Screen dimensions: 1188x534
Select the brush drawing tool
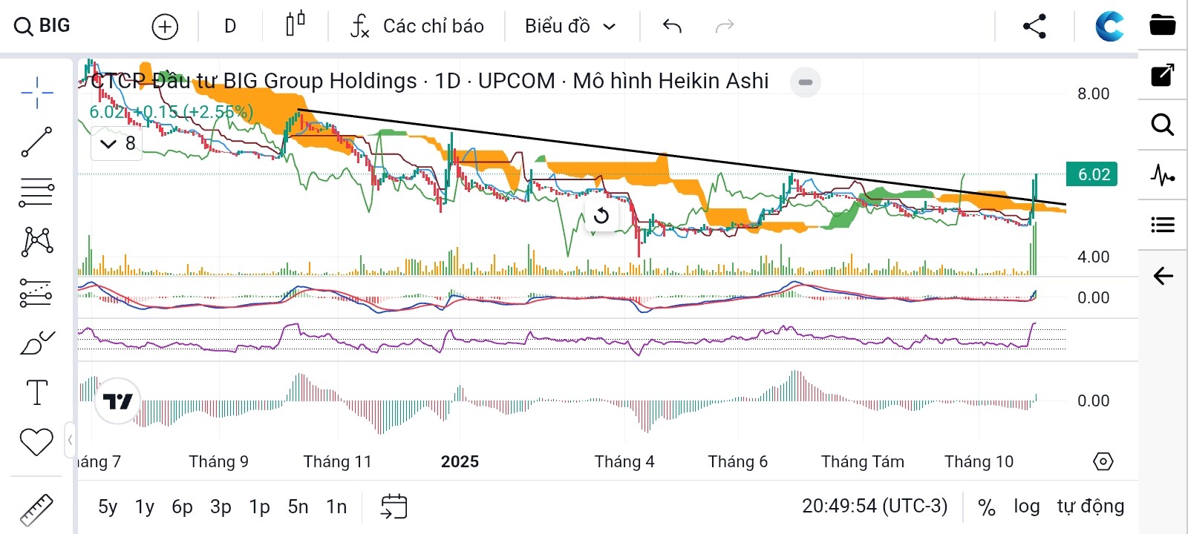[36, 343]
